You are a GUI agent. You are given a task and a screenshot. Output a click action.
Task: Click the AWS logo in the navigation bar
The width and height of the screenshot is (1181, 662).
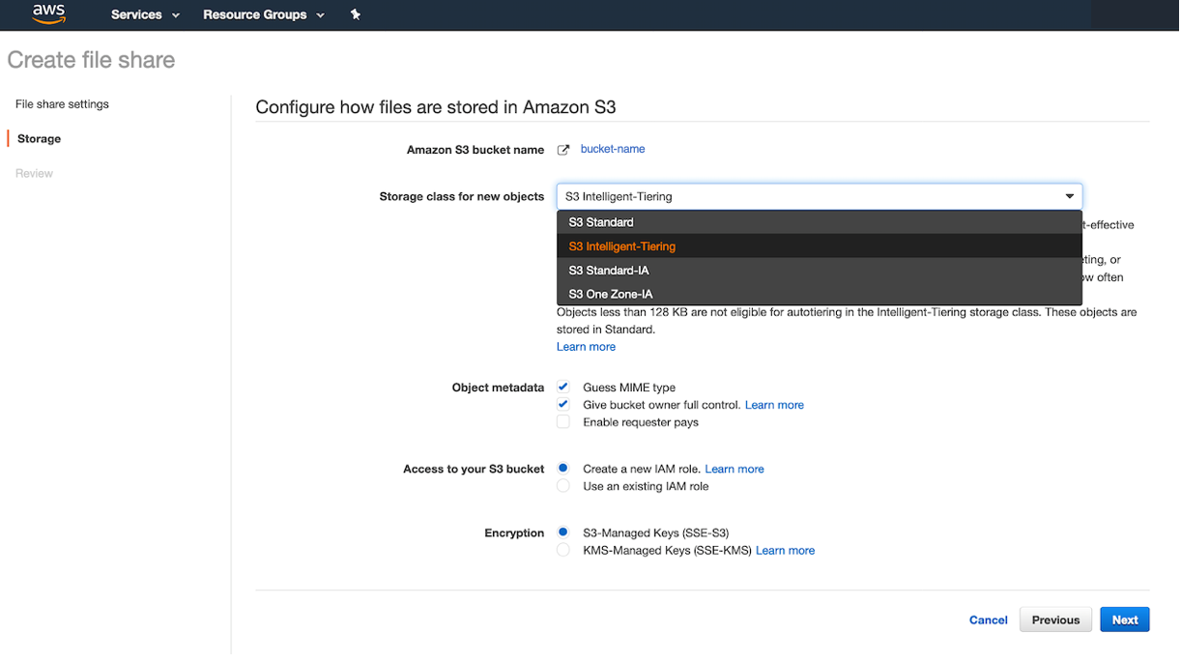coord(48,14)
